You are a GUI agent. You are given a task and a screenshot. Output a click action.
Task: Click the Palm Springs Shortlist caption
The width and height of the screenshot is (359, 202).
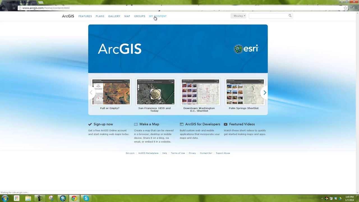click(244, 108)
